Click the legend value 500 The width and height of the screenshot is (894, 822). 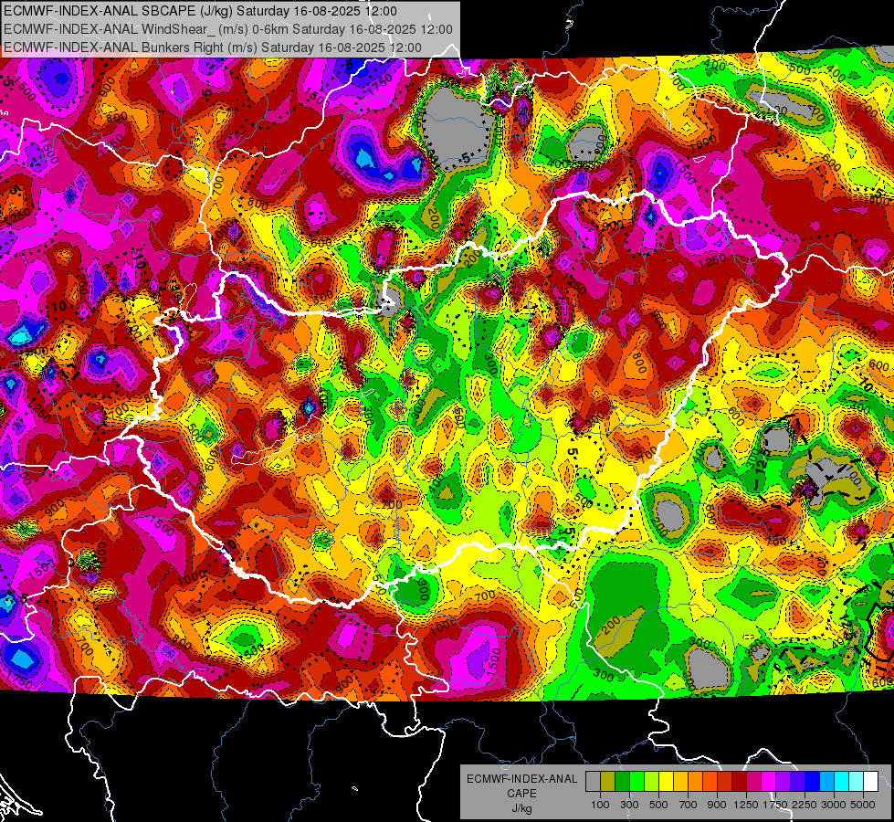click(658, 805)
